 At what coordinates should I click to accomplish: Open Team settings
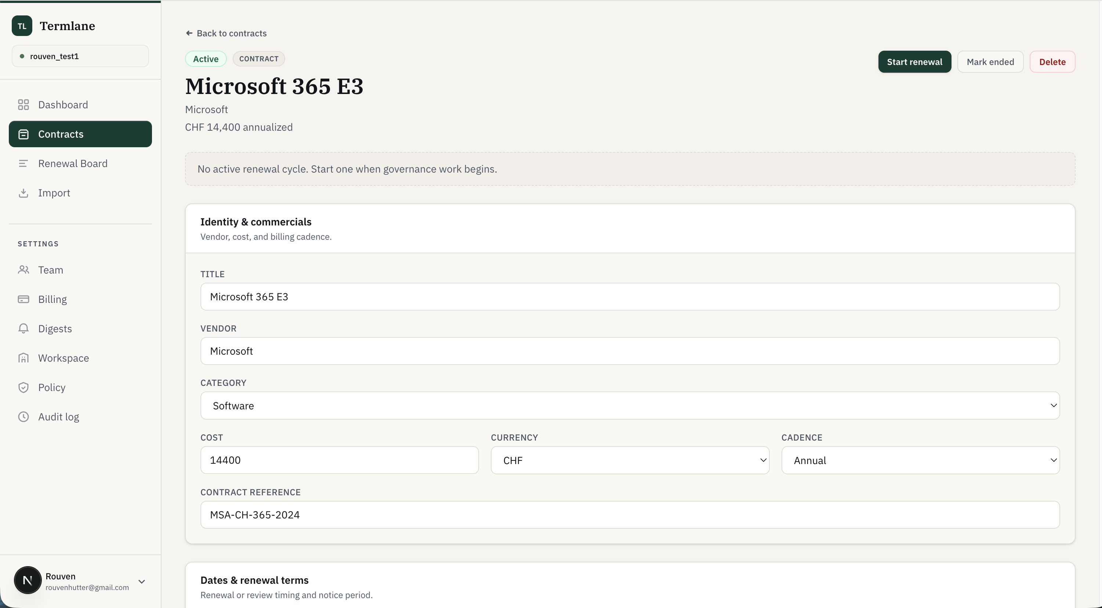pos(80,270)
